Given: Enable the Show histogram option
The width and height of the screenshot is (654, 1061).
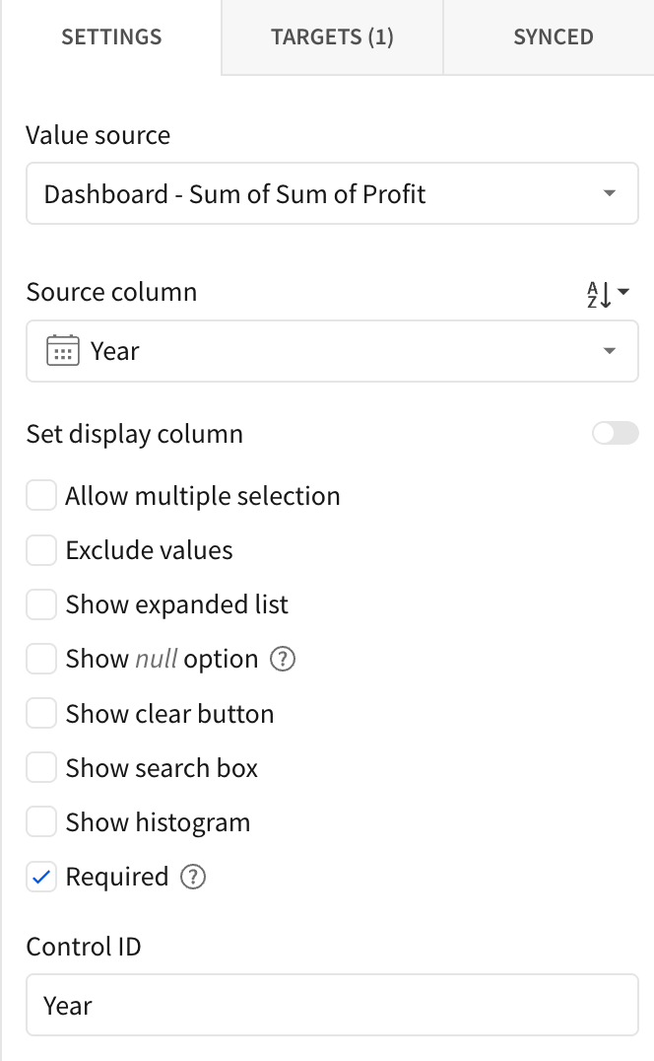Looking at the screenshot, I should [41, 821].
